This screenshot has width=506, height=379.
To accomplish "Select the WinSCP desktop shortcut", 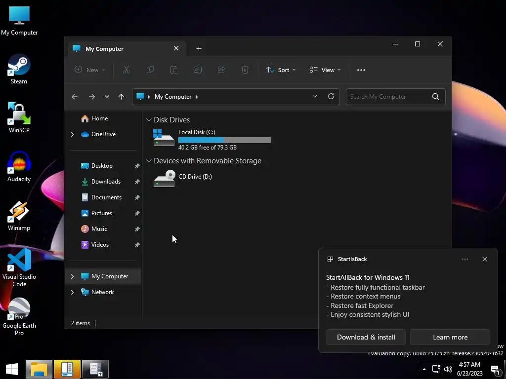I will (x=19, y=118).
